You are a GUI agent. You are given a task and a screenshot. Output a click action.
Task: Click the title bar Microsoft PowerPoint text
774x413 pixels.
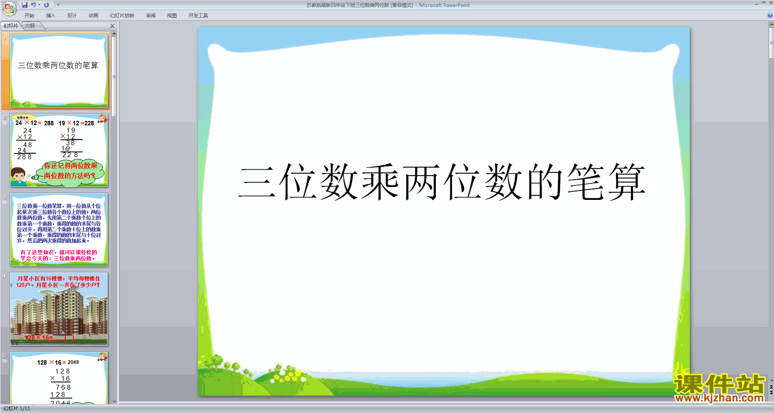pyautogui.click(x=444, y=5)
